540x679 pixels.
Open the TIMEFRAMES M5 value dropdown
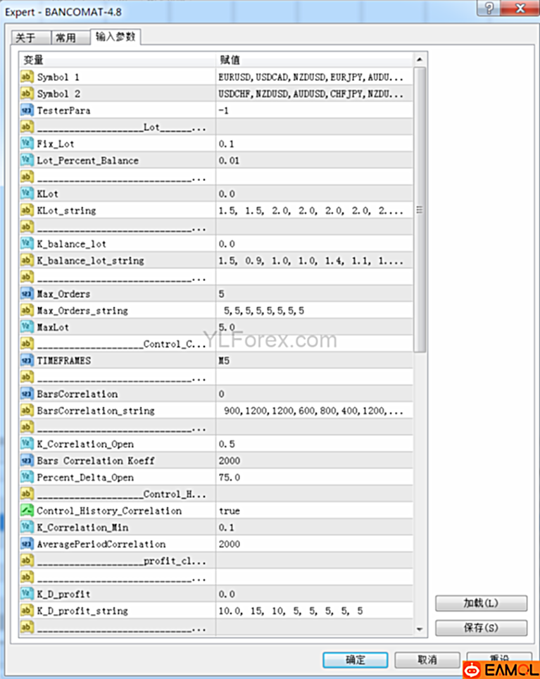(x=313, y=360)
